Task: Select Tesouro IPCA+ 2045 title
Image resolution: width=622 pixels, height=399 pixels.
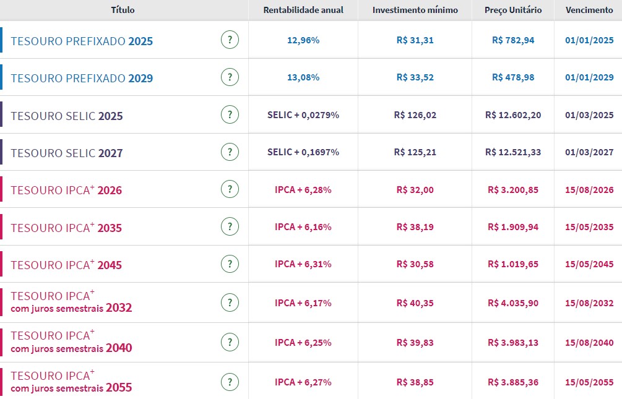Action: [66, 265]
